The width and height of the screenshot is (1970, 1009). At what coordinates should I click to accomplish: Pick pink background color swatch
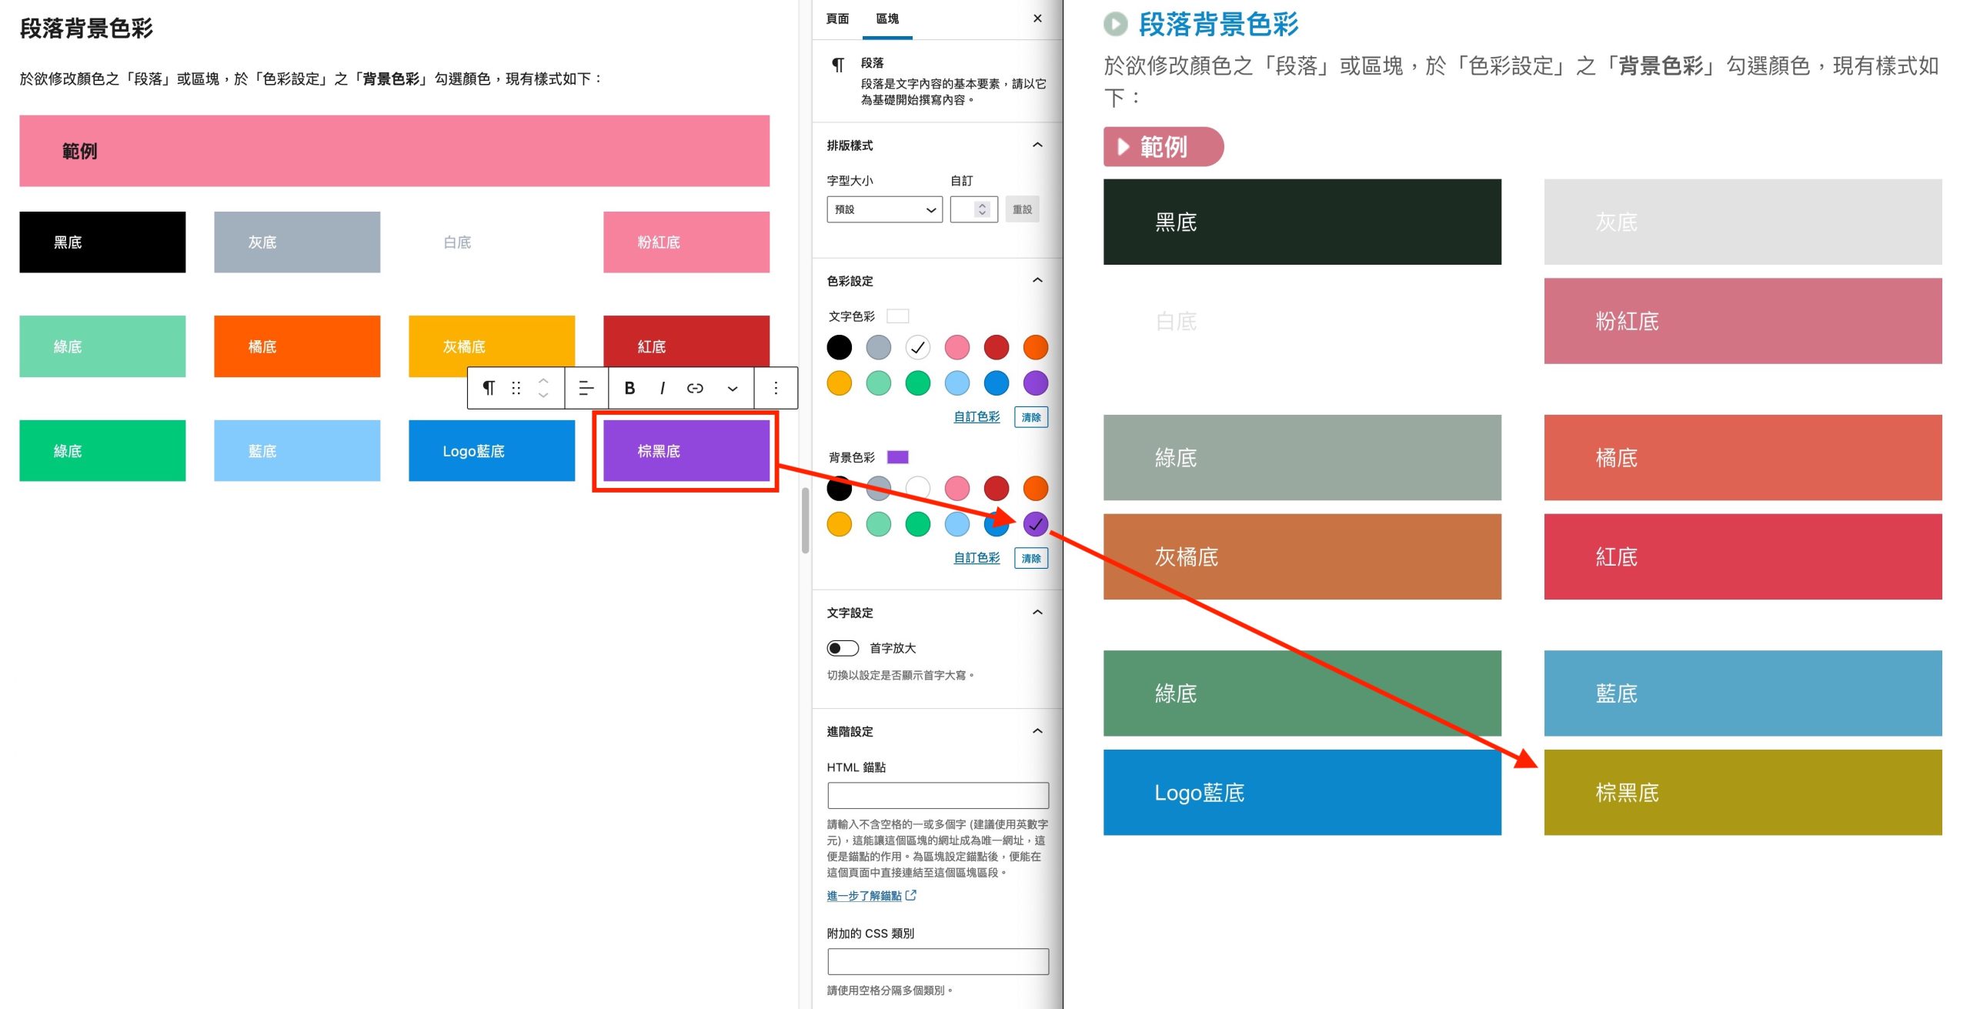[957, 488]
